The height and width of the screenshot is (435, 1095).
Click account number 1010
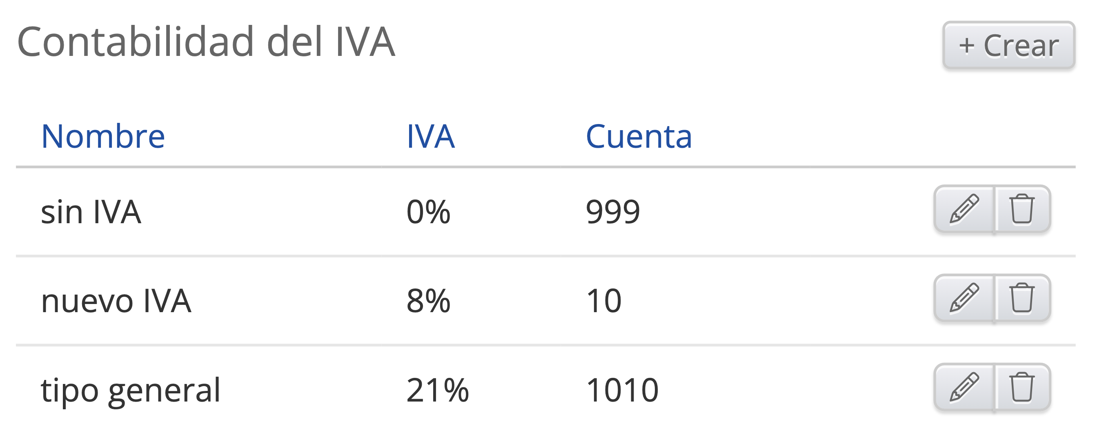tap(622, 390)
